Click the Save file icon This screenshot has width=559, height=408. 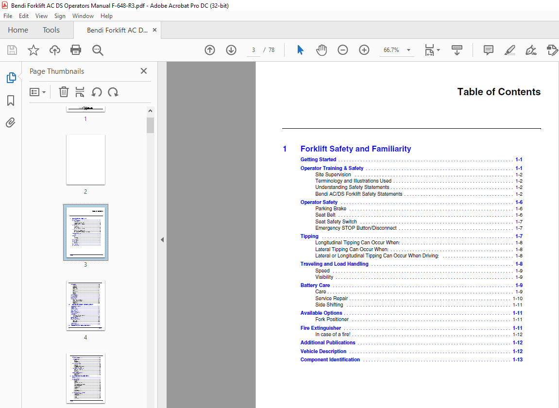click(x=12, y=50)
